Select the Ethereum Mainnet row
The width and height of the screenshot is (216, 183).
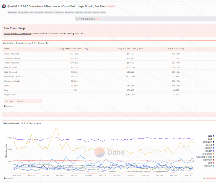109,58
